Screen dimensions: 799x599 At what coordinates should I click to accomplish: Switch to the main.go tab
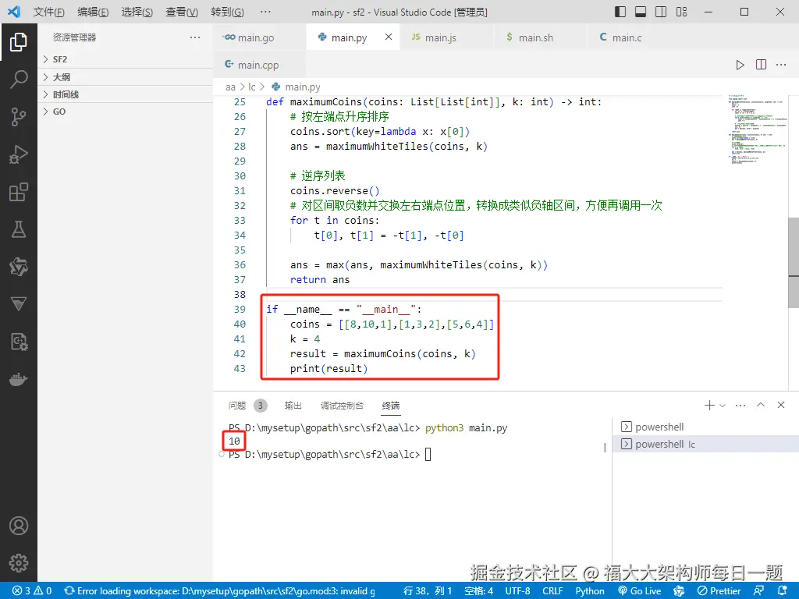pyautogui.click(x=259, y=37)
